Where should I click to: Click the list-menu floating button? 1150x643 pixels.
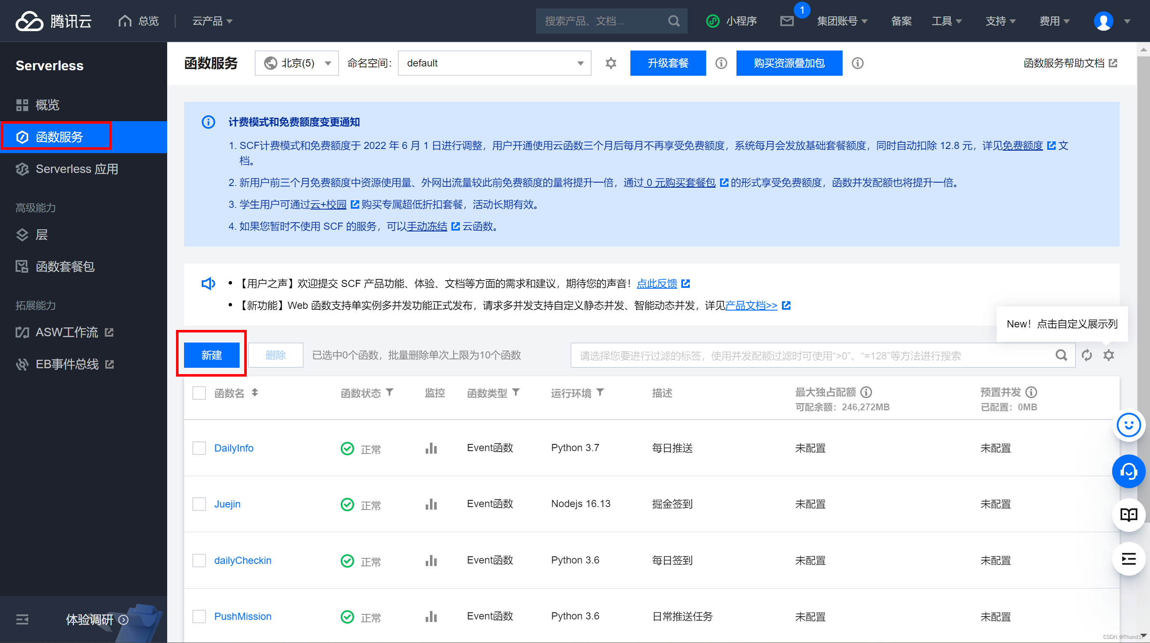click(1128, 559)
